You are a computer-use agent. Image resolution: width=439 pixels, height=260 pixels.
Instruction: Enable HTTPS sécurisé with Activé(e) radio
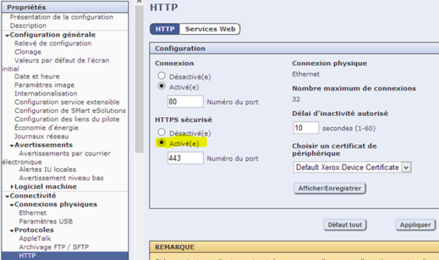click(161, 143)
